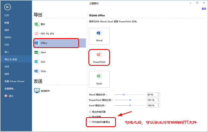
Task: Decrease Excel scale with the down stepper
Action: pyautogui.click(x=158, y=106)
